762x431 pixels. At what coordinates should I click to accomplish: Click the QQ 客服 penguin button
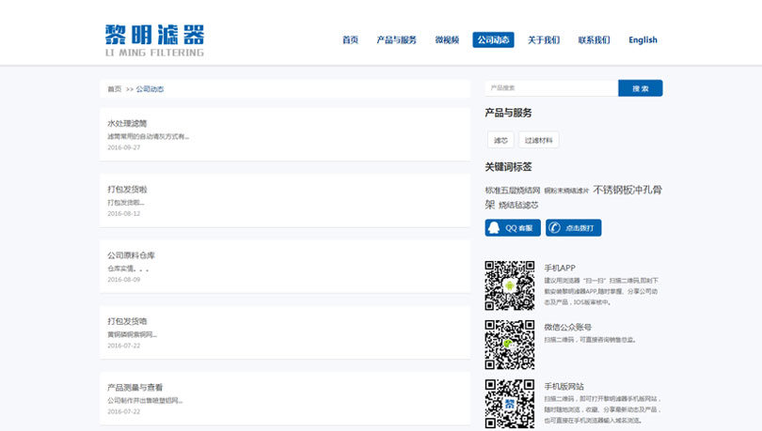(x=513, y=228)
